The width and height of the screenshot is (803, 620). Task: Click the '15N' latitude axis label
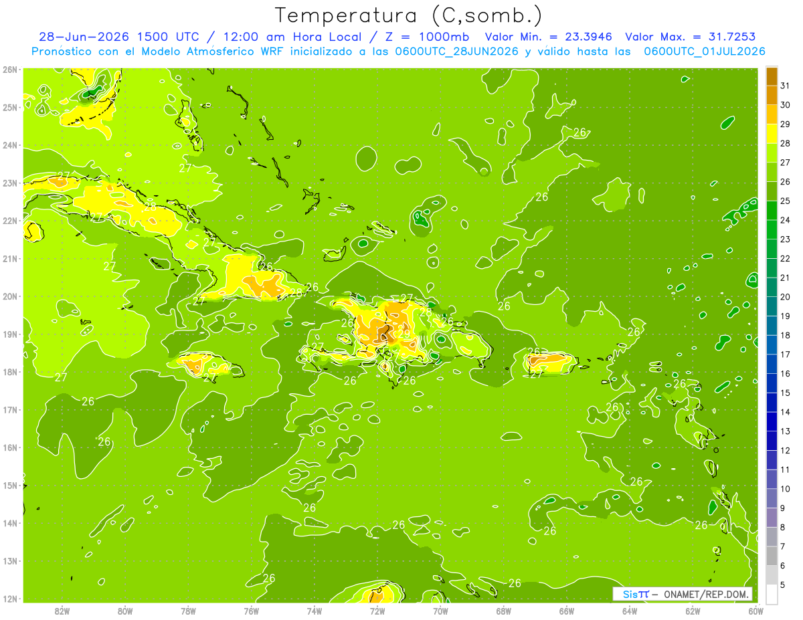click(10, 486)
